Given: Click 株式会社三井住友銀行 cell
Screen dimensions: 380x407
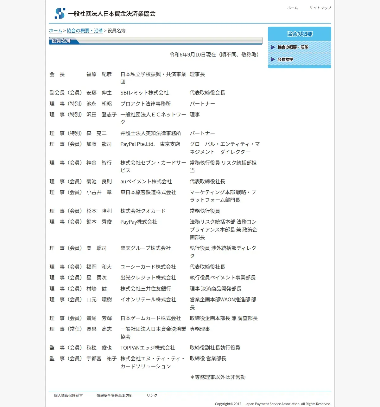Looking at the screenshot, I should point(146,289).
